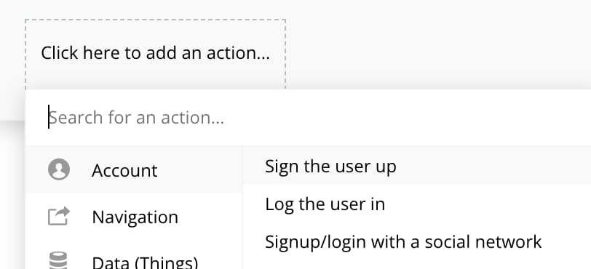Focus the Search for an action field
This screenshot has width=591, height=269.
pos(308,118)
